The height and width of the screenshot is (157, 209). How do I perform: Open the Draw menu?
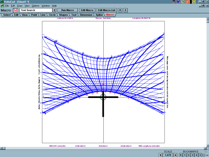tap(20, 6)
